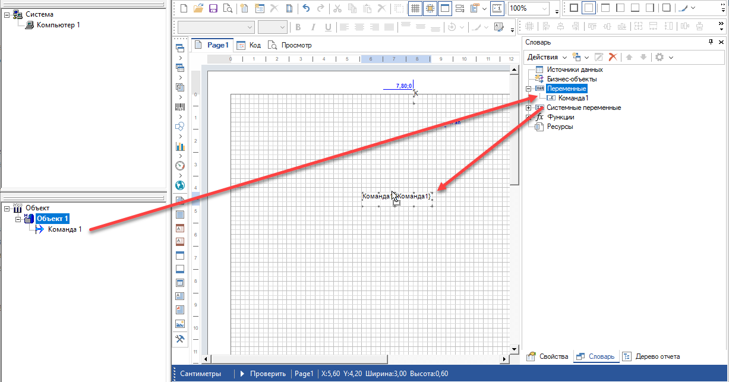Switch to the Page1 tab
This screenshot has width=729, height=382.
[x=212, y=45]
